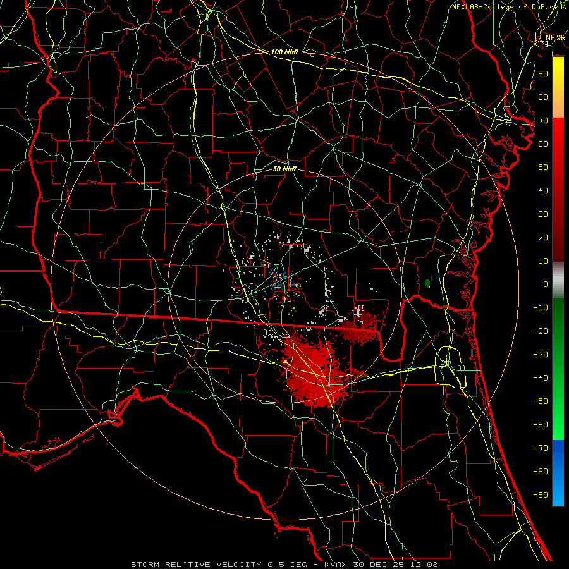Click the -20 scale label
The height and width of the screenshot is (569, 569).
[541, 331]
